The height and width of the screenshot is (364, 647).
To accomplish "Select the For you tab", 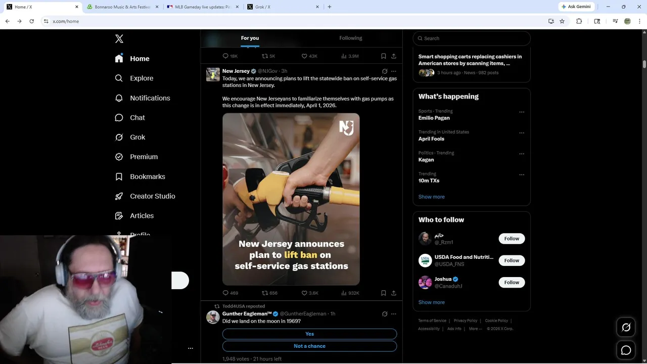I will click(x=250, y=38).
